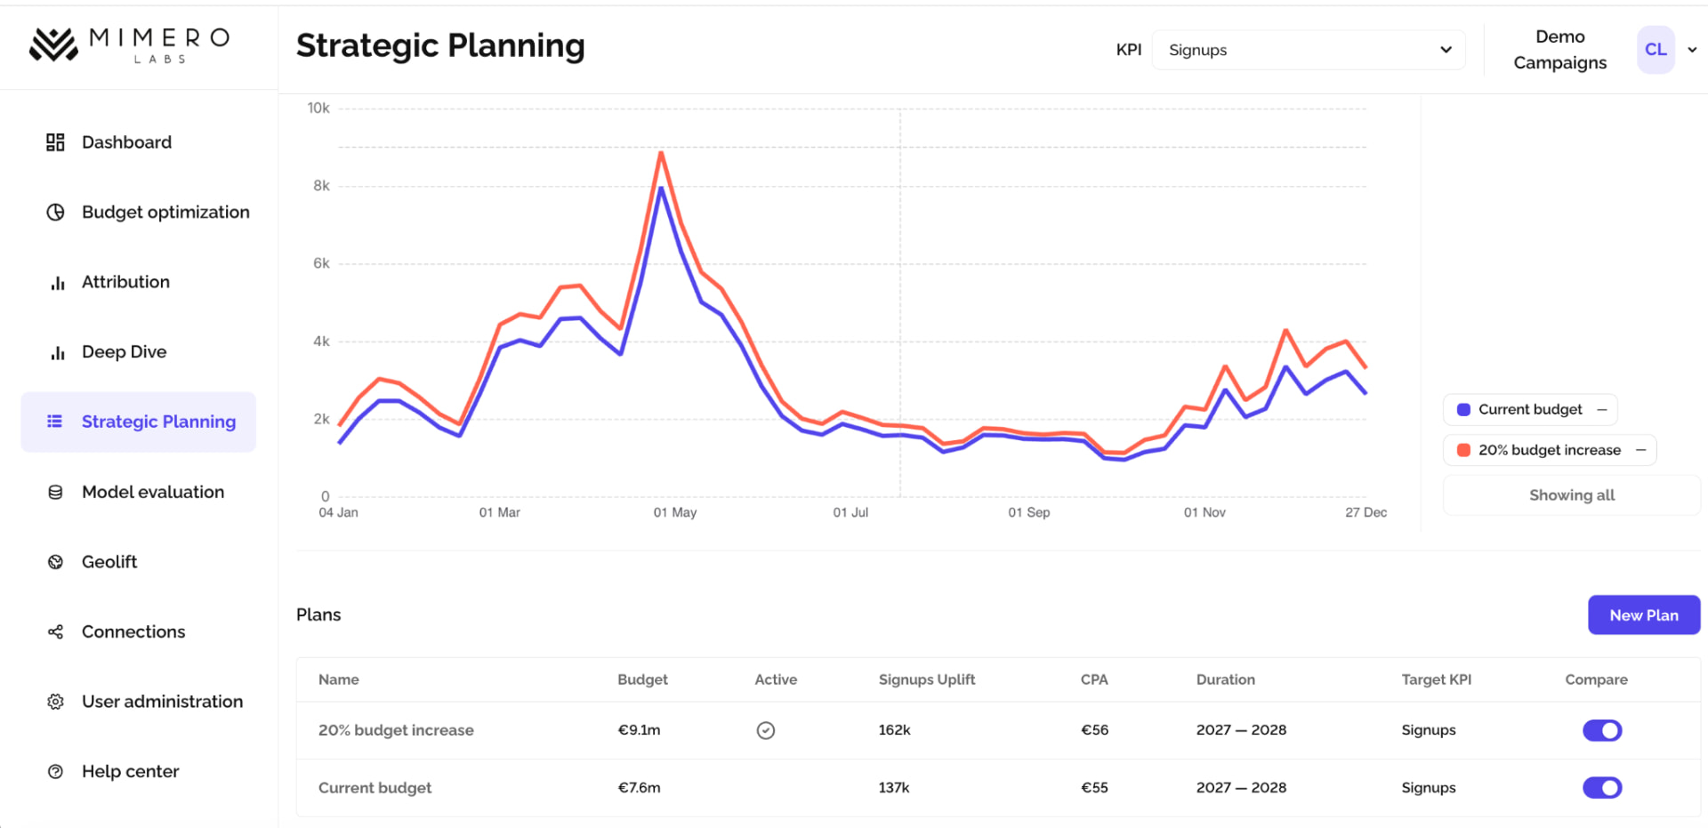Click the Mimero Labs logo
Image resolution: width=1708 pixels, height=828 pixels.
click(130, 44)
